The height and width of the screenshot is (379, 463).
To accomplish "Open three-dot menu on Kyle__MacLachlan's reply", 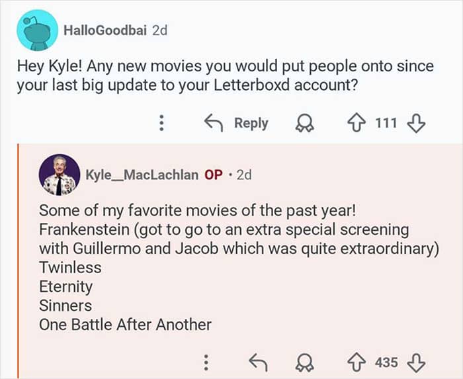I will (x=206, y=362).
